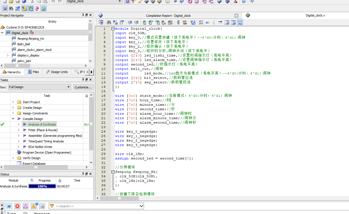Increase indent using the editor toolbar

coord(130,22)
